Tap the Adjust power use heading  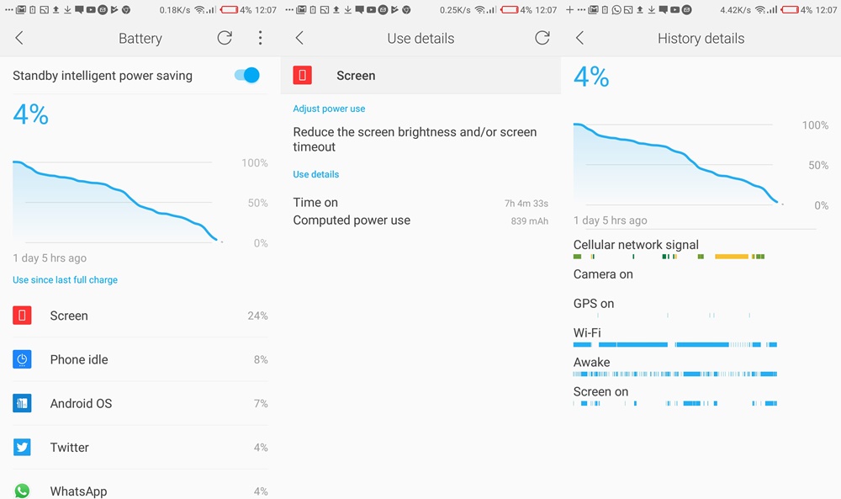[x=329, y=109]
